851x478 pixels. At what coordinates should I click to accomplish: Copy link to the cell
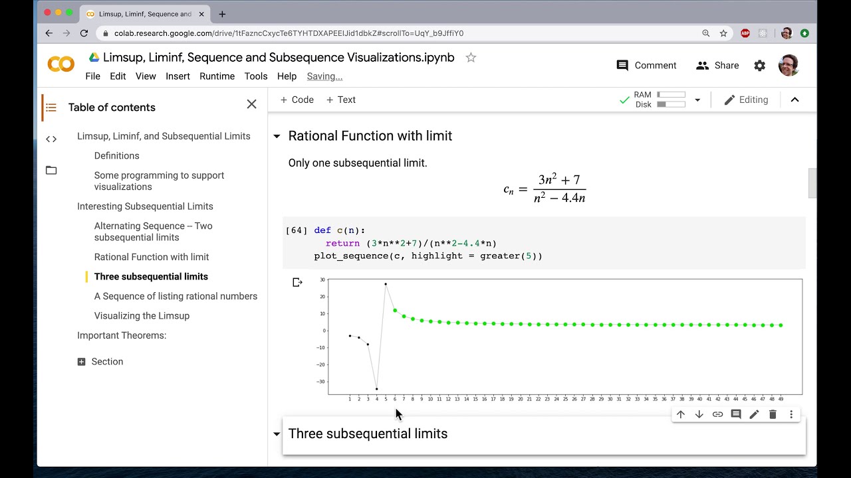(x=717, y=414)
